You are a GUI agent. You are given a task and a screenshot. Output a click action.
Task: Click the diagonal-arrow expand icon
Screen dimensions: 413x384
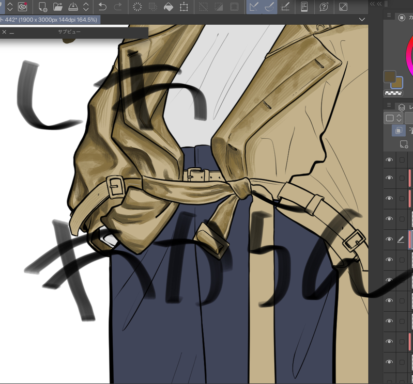(343, 7)
